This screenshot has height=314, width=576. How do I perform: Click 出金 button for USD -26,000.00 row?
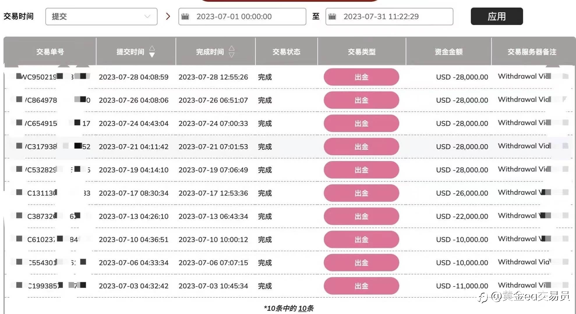(x=361, y=193)
